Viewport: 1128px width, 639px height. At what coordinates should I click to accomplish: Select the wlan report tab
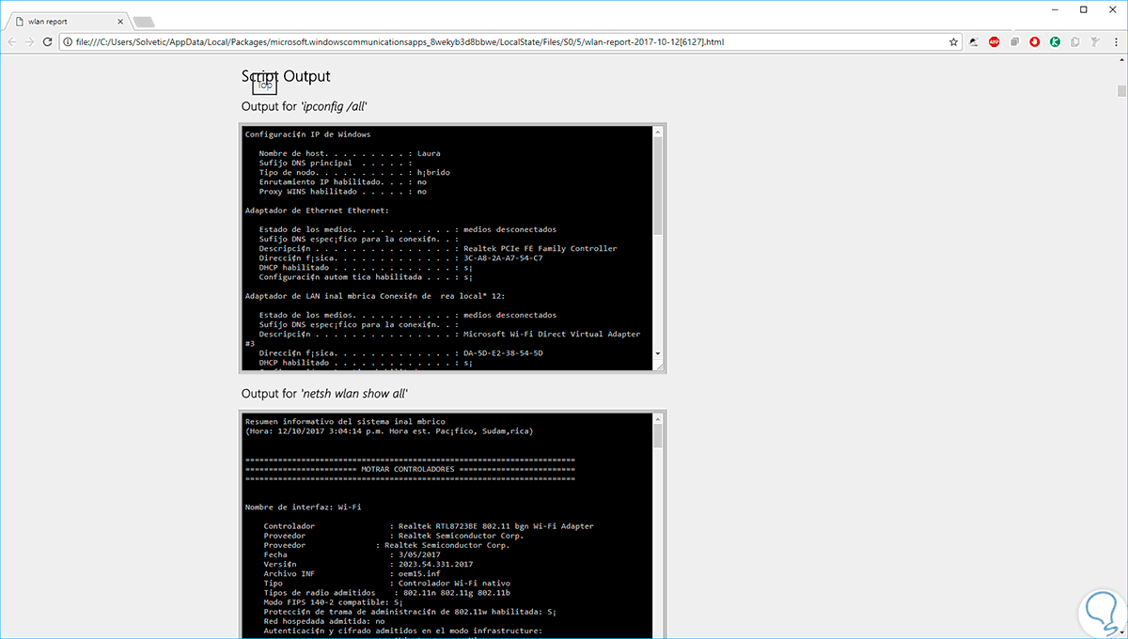pos(69,21)
